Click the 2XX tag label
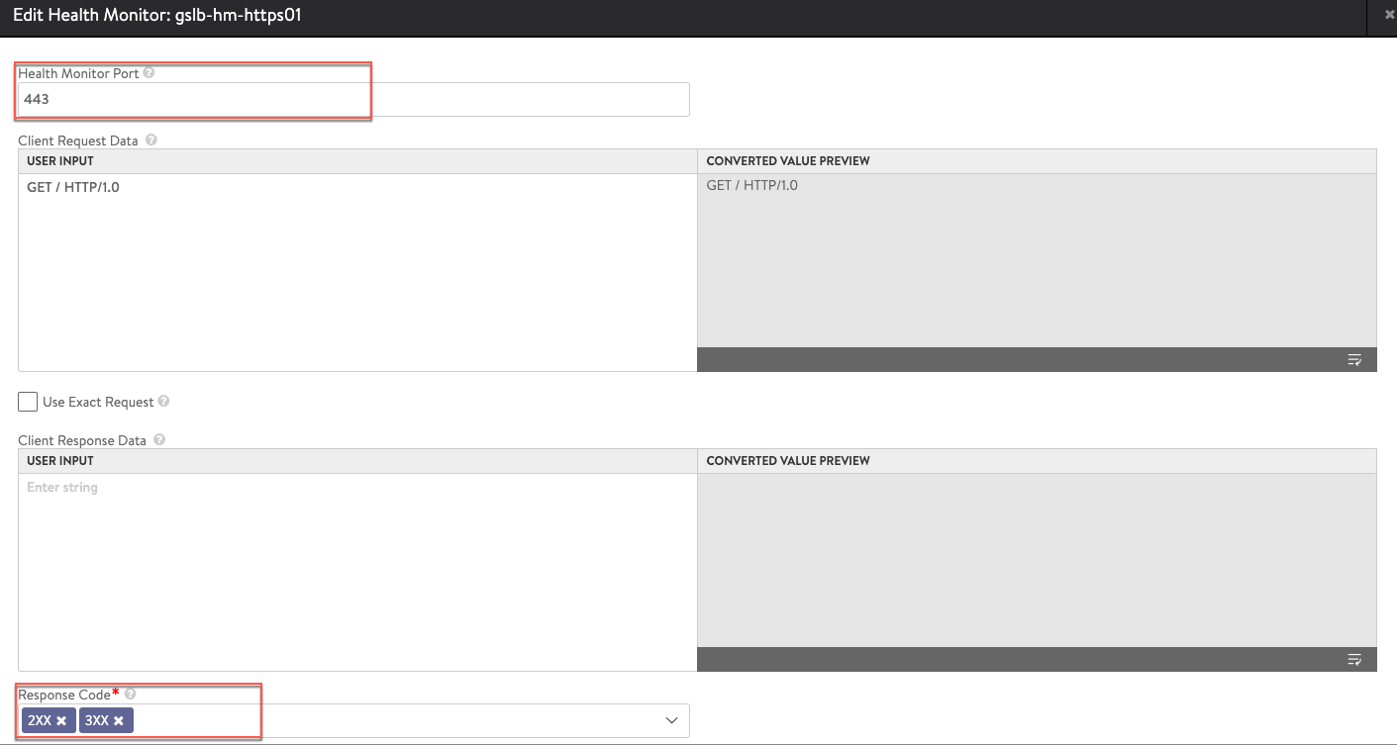Viewport: 1397px width, 745px height. click(40, 721)
